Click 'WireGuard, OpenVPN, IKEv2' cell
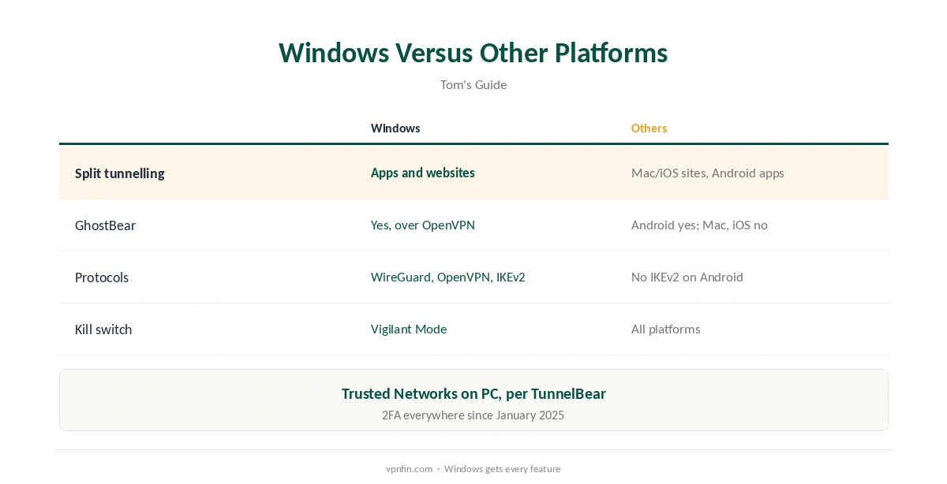Screen dimensions: 947x484 pos(448,277)
